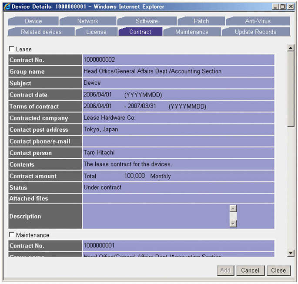Click the Cancel button
Screen dimensions: 298x284
[250, 271]
